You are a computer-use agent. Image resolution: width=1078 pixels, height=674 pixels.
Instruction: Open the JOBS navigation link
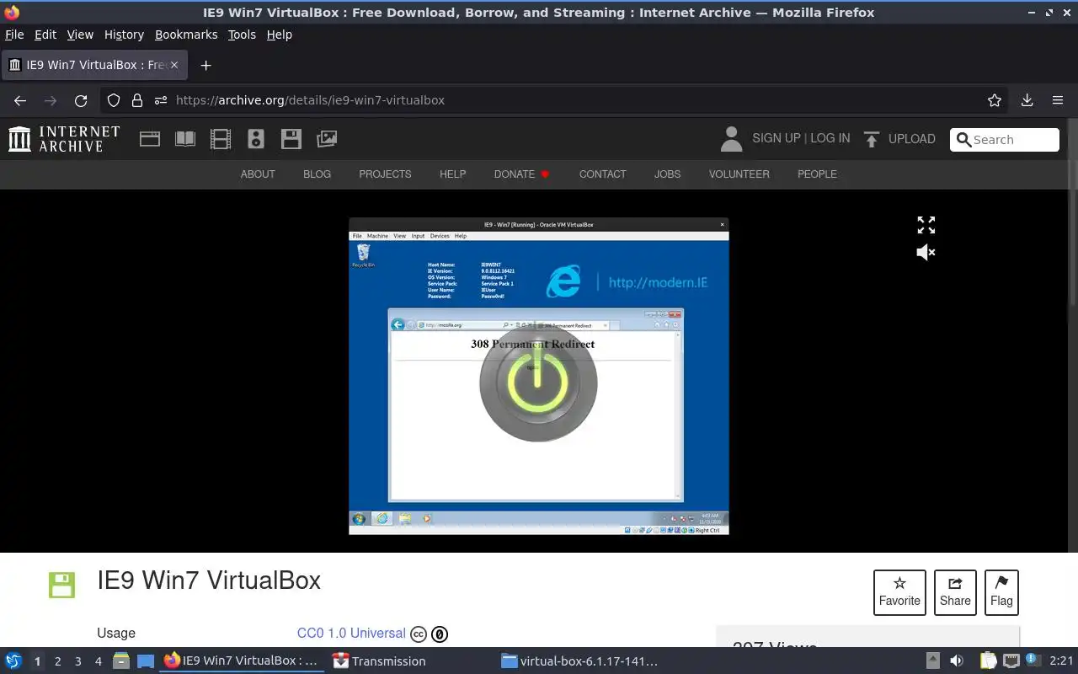667,174
